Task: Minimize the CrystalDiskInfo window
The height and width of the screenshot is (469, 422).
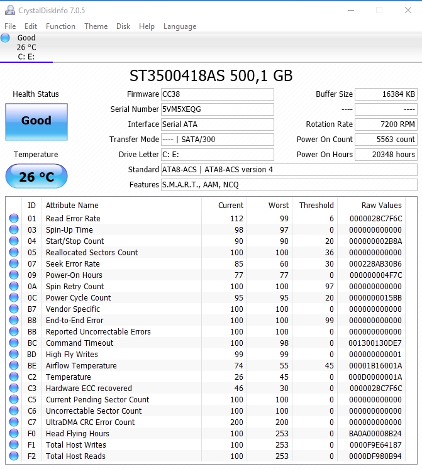Action: (351, 11)
